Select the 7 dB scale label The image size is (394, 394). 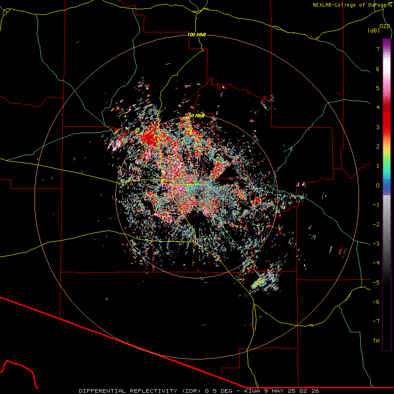pos(378,49)
